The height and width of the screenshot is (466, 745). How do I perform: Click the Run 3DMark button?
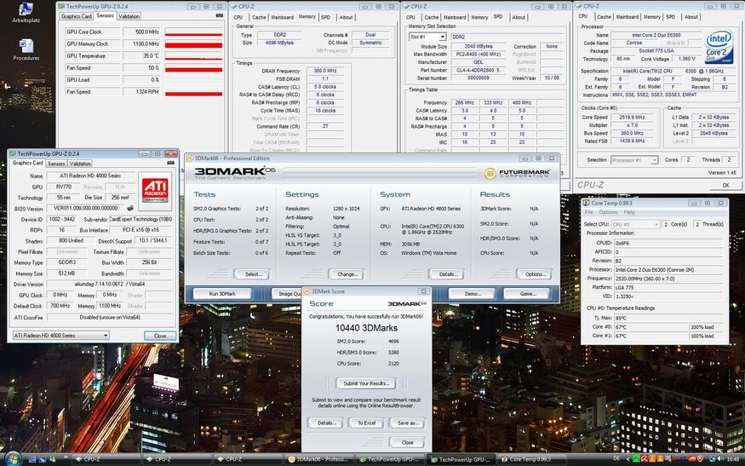tap(222, 294)
